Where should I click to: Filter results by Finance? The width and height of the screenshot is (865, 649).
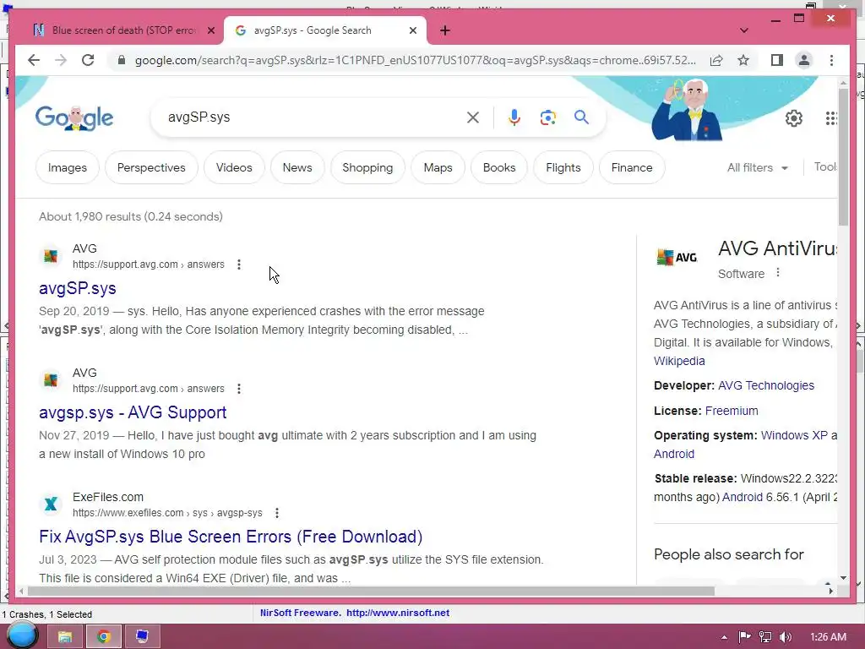tap(632, 167)
